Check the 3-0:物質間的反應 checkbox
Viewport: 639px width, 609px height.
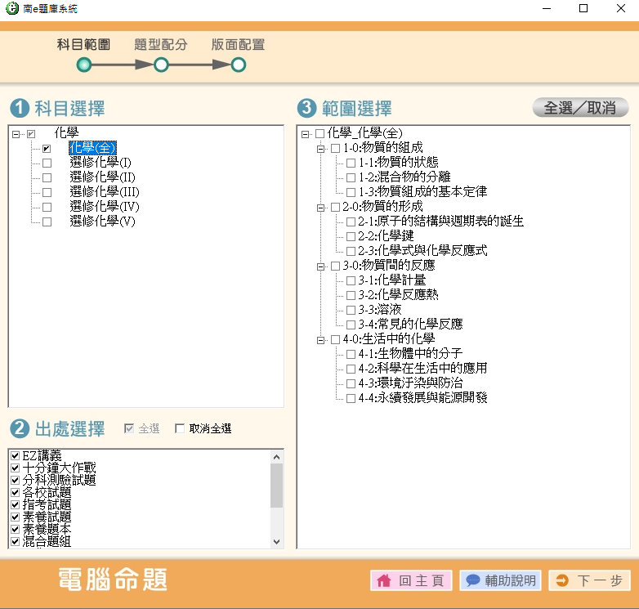click(335, 266)
